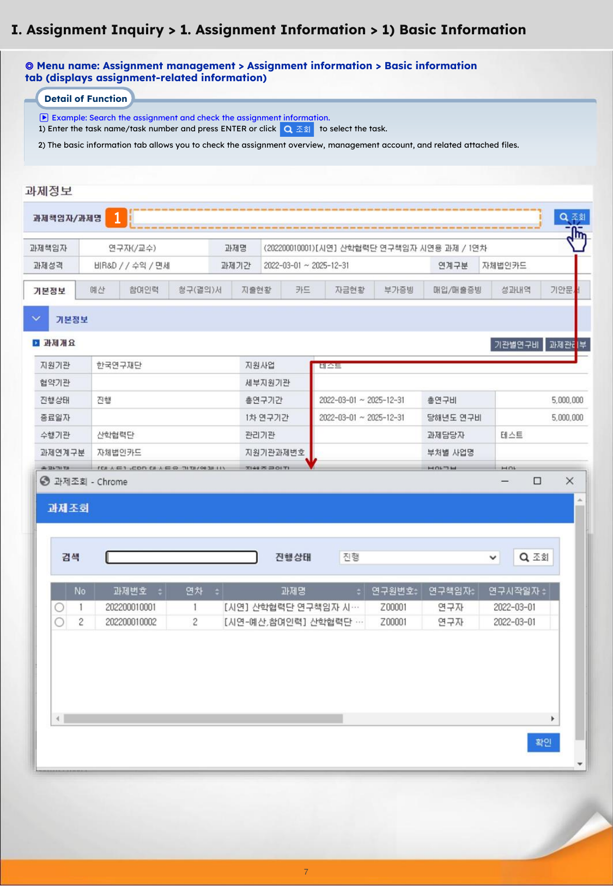
Task: Click the blue 조회 search button at top right
Action: pyautogui.click(x=572, y=217)
